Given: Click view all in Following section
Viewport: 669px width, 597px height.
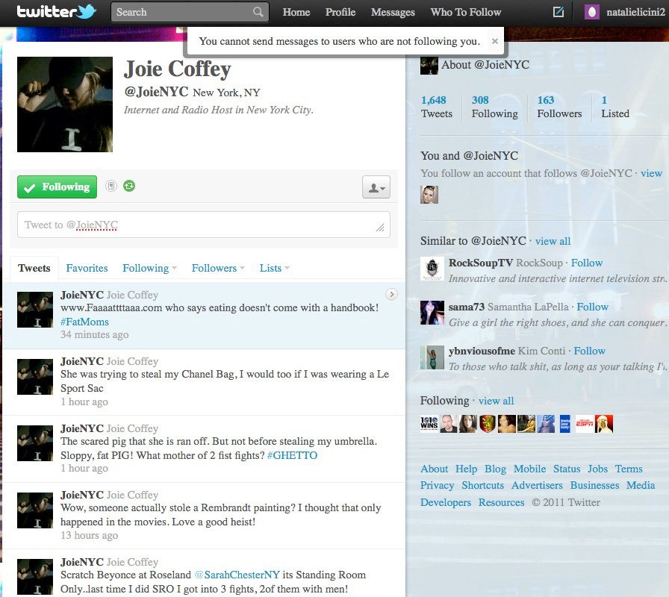Looking at the screenshot, I should 496,401.
